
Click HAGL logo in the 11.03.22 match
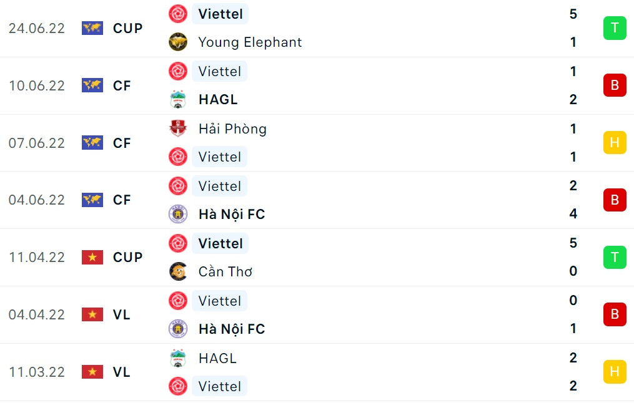(178, 358)
